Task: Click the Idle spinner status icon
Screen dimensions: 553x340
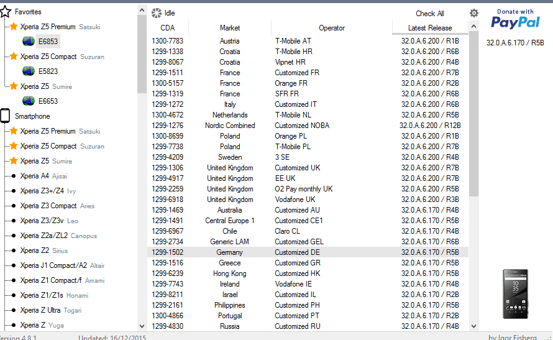Action: click(156, 13)
